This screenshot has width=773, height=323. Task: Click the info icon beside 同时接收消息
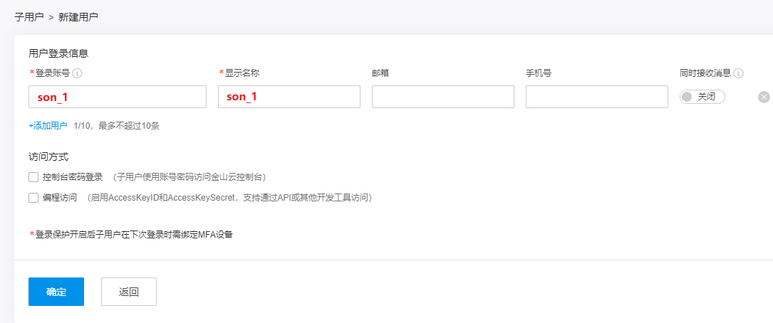(739, 73)
